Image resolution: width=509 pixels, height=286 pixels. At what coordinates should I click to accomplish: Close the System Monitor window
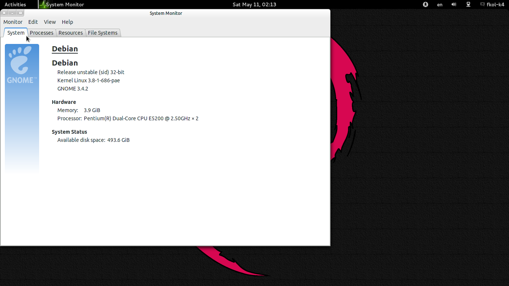click(4, 13)
